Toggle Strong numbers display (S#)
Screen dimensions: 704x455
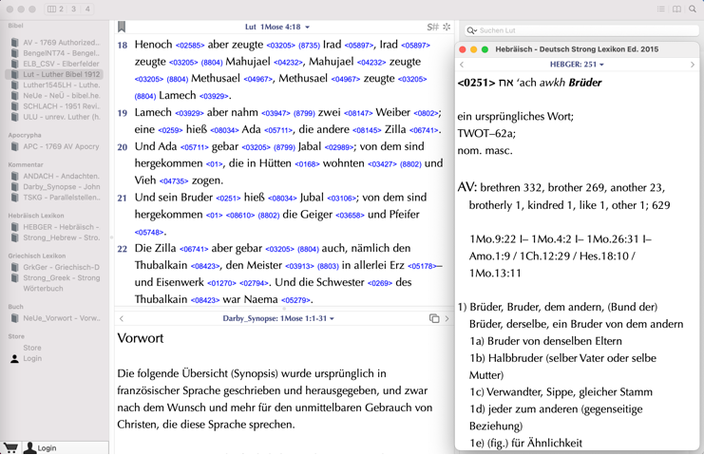click(432, 28)
